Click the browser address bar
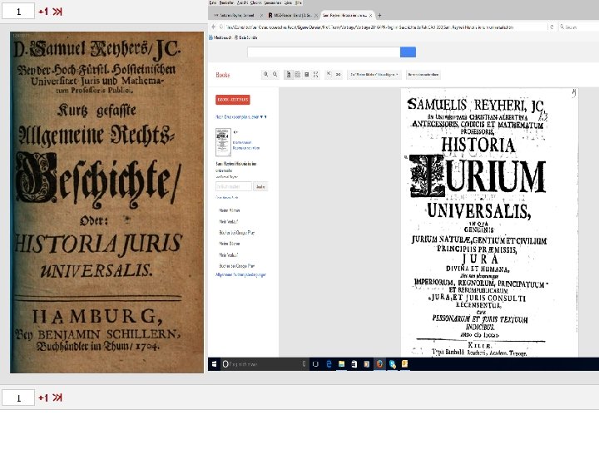 click(384, 27)
